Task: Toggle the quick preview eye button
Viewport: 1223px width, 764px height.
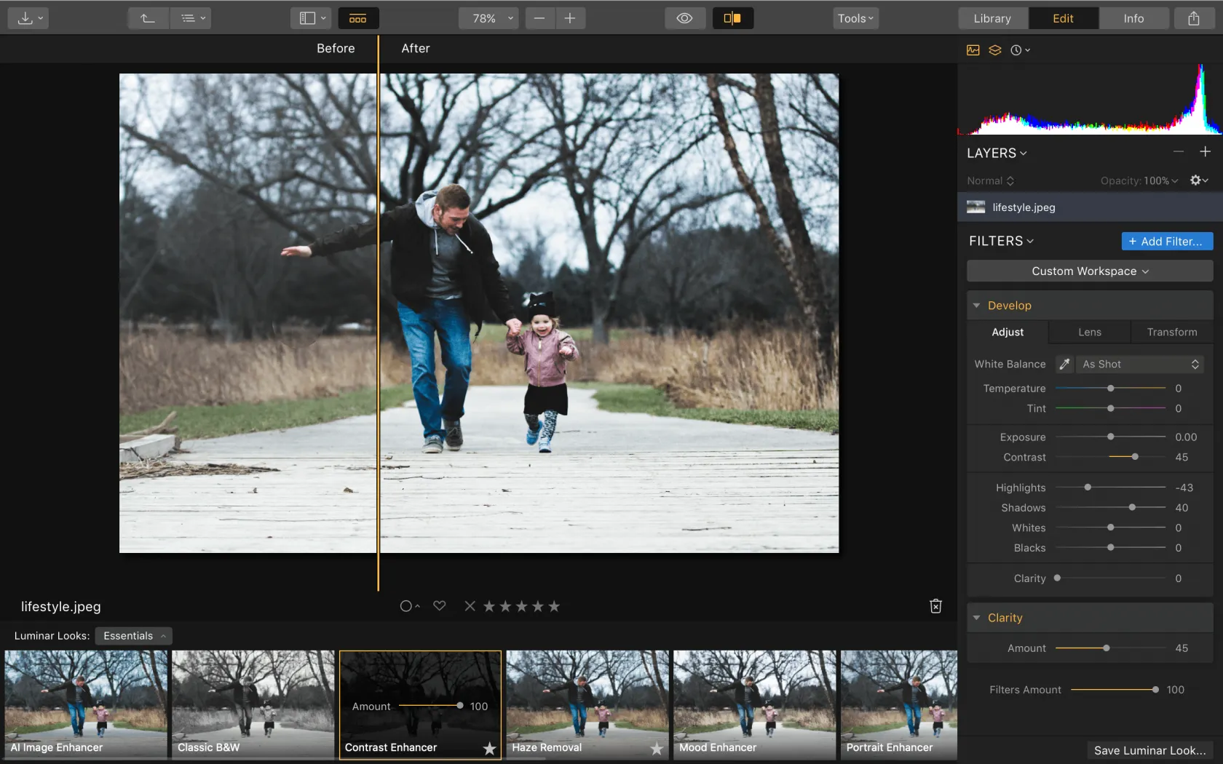Action: click(x=684, y=18)
